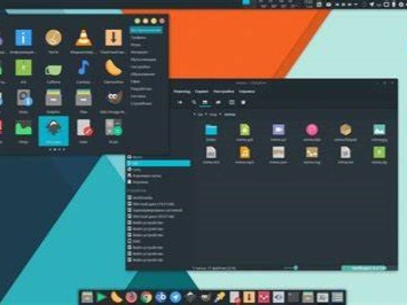This screenshot has width=407, height=305.
Task: Select highlighted place in file manager sidebar
Action: tap(158, 163)
